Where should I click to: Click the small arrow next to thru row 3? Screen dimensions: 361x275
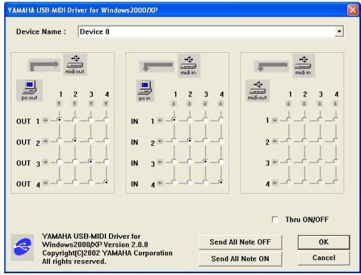[x=275, y=162]
